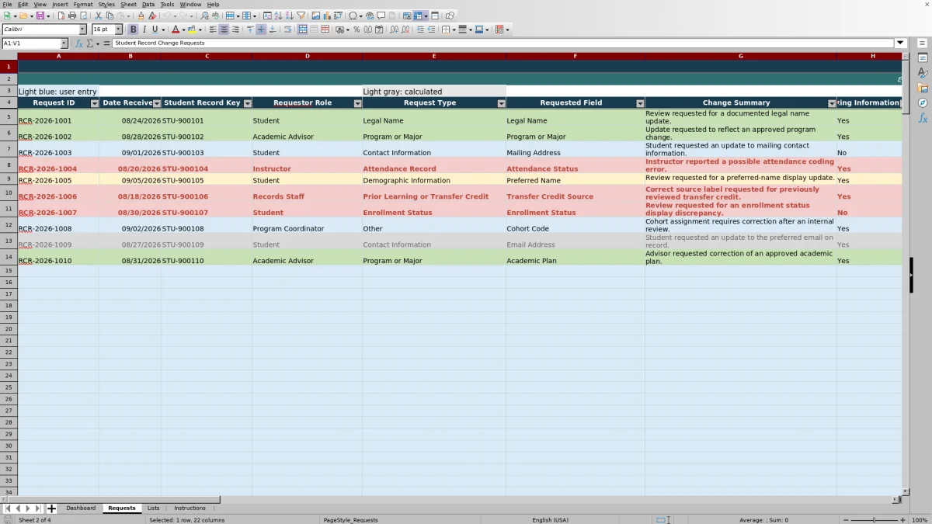
Task: Open the Format menu
Action: [x=83, y=5]
